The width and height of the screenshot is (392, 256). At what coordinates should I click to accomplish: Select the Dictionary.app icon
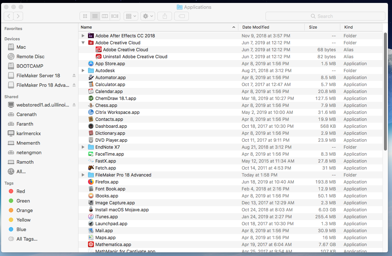91,133
